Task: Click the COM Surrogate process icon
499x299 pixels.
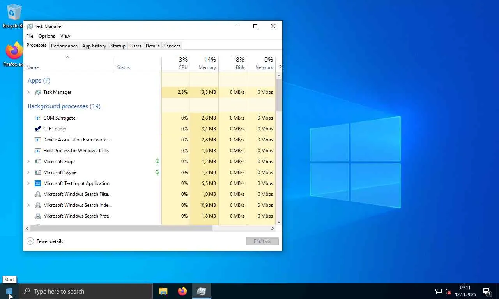Action: pos(38,118)
